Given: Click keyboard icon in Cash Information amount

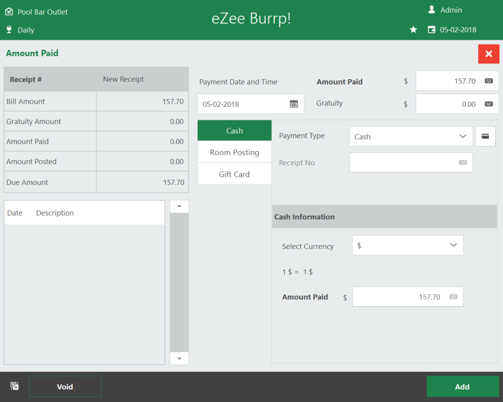Looking at the screenshot, I should 453,297.
